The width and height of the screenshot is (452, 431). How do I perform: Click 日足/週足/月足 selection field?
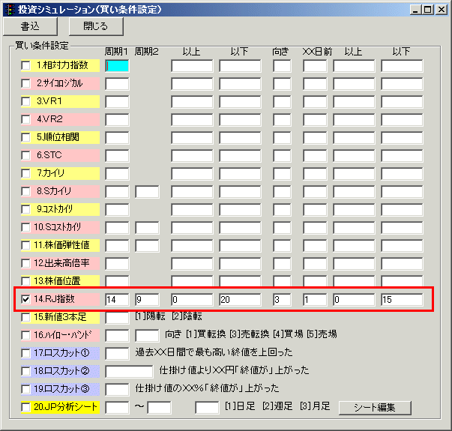[207, 408]
